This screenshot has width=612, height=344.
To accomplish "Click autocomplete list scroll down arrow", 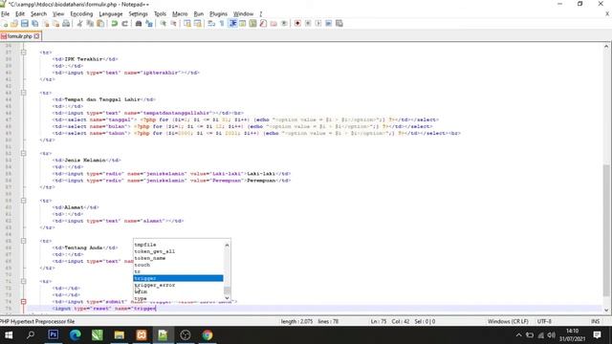I will click(227, 298).
